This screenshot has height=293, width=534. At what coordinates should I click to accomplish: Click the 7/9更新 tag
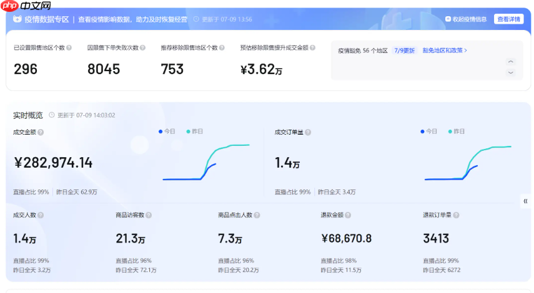(x=404, y=50)
